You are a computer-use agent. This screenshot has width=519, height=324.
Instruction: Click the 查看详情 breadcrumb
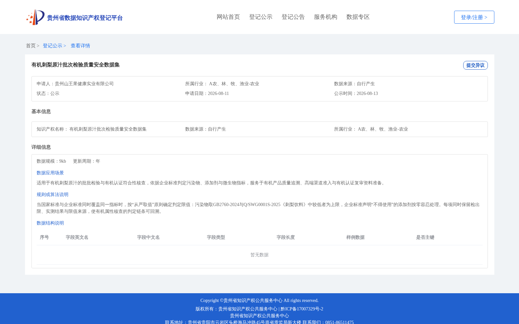[80, 46]
